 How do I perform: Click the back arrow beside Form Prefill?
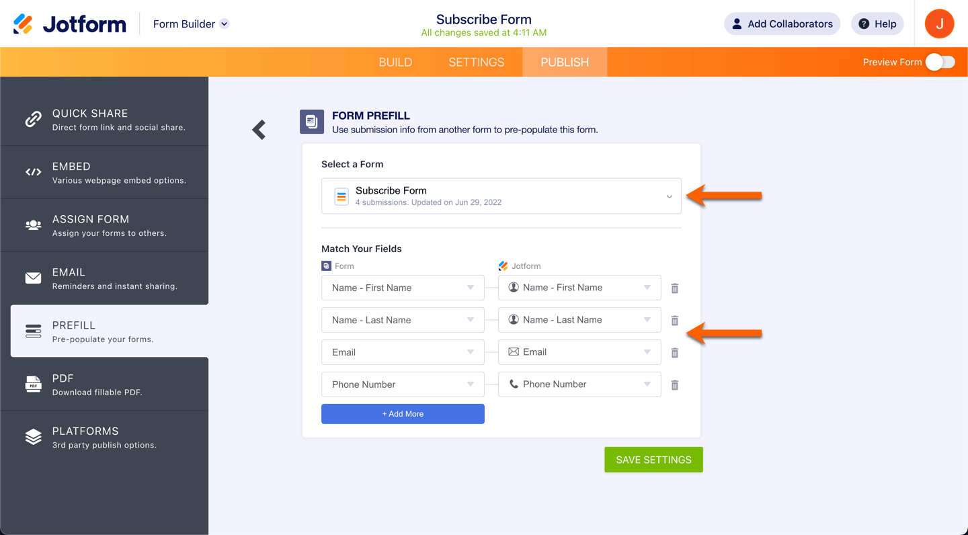coord(259,130)
